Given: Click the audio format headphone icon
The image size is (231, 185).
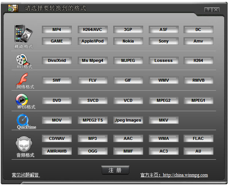Looking at the screenshot, I should click(24, 144).
